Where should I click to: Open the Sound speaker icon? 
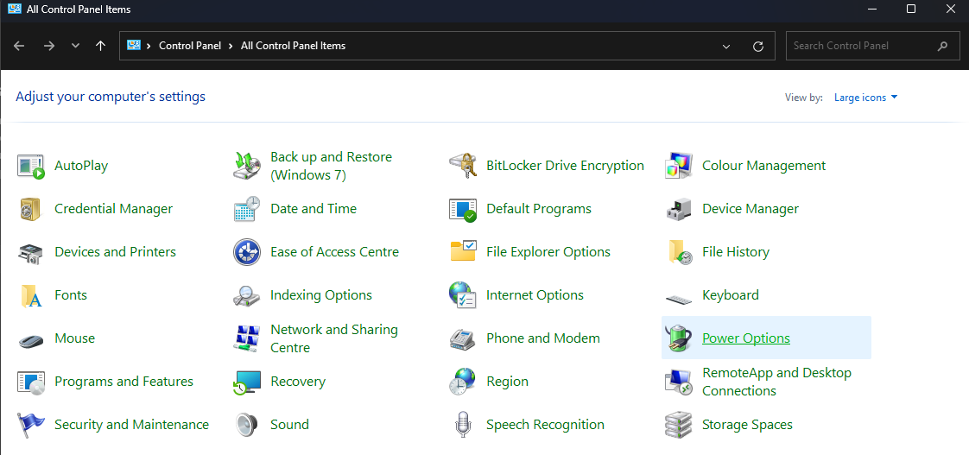pyautogui.click(x=247, y=425)
